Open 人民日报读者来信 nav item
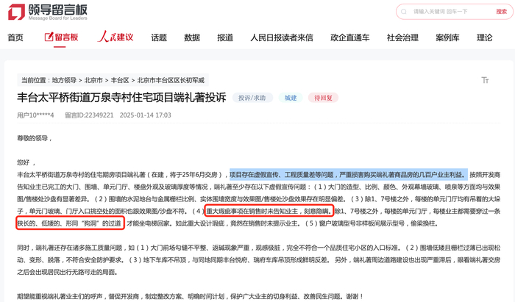Image resolution: width=515 pixels, height=302 pixels. coord(282,37)
